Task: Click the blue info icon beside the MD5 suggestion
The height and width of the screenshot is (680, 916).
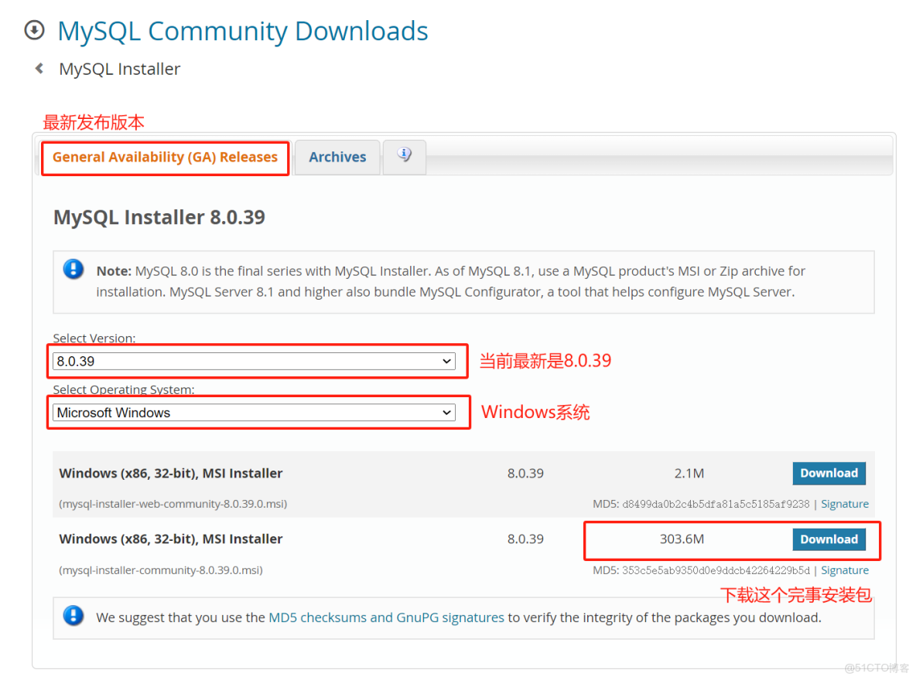Action: pyautogui.click(x=72, y=616)
